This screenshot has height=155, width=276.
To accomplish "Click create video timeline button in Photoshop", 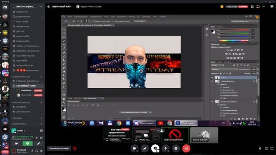I will [134, 112].
